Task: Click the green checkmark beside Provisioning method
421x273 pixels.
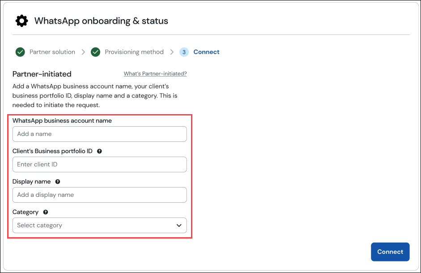Action: (x=95, y=52)
